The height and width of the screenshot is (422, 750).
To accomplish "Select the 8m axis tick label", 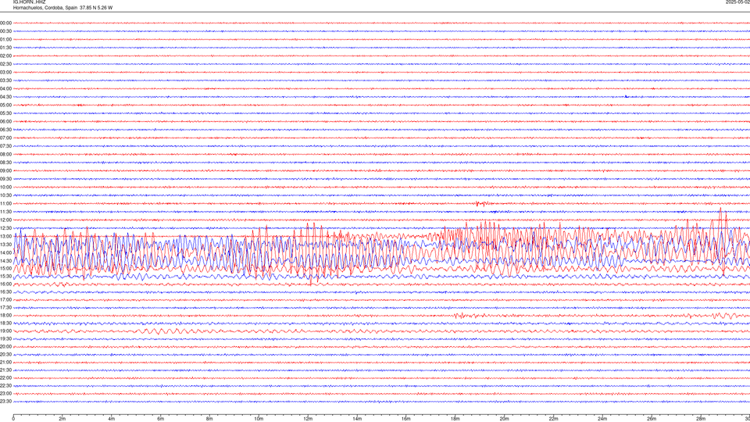I will 209,419.
